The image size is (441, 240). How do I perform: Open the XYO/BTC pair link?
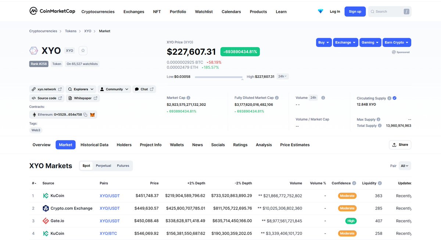coord(108,233)
